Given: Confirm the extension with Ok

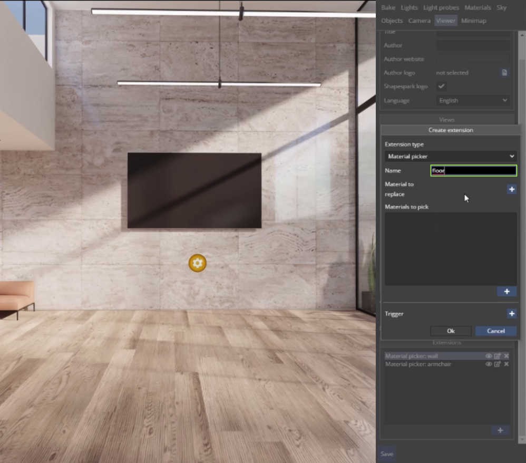Looking at the screenshot, I should pos(451,331).
